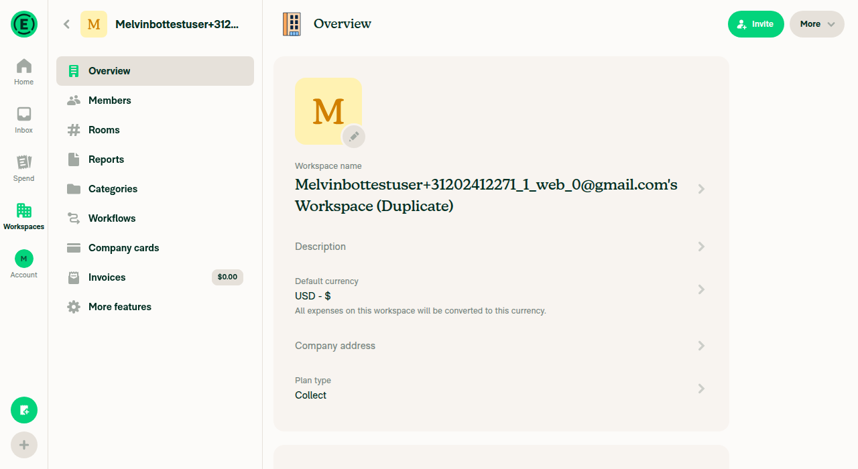
Task: Open the Overview menu item
Action: click(x=155, y=71)
